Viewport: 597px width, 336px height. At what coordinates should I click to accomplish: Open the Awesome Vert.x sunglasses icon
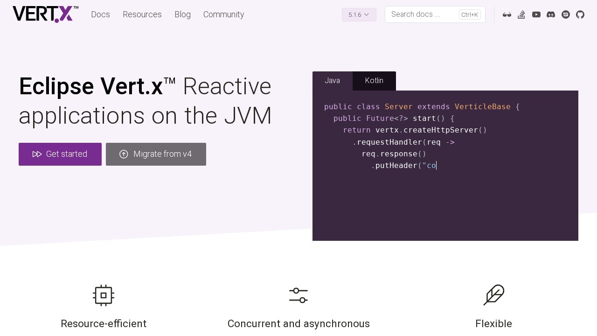(x=507, y=14)
